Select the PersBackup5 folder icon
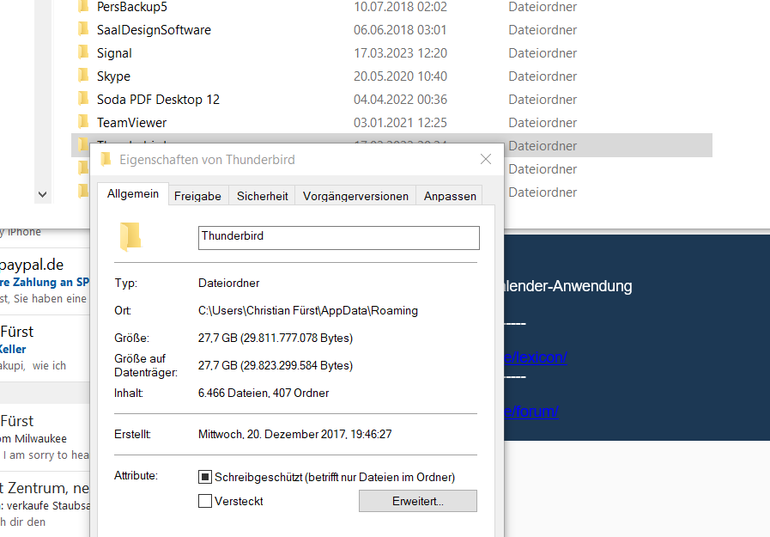This screenshot has width=770, height=537. click(83, 6)
